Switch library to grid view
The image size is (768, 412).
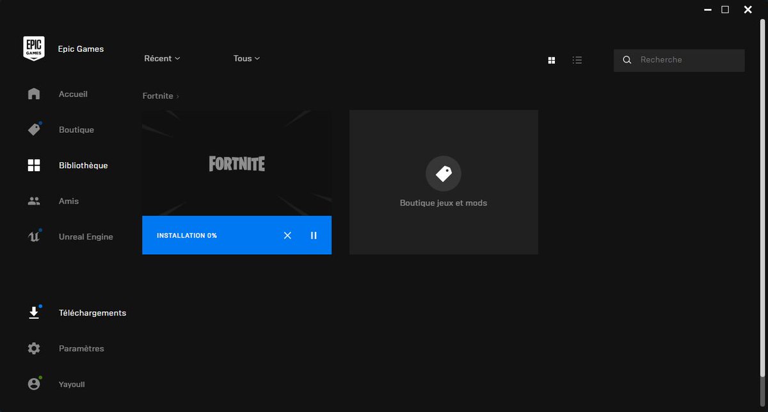(552, 60)
